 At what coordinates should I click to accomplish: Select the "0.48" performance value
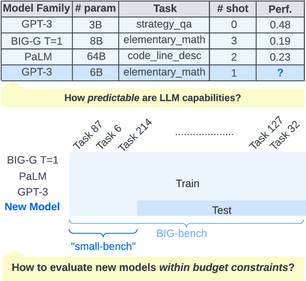click(x=280, y=25)
